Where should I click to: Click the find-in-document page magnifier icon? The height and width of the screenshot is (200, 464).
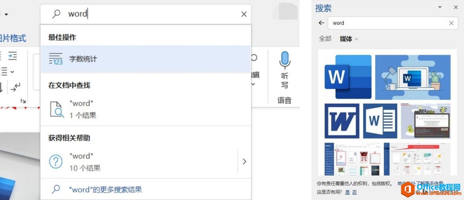click(x=56, y=109)
